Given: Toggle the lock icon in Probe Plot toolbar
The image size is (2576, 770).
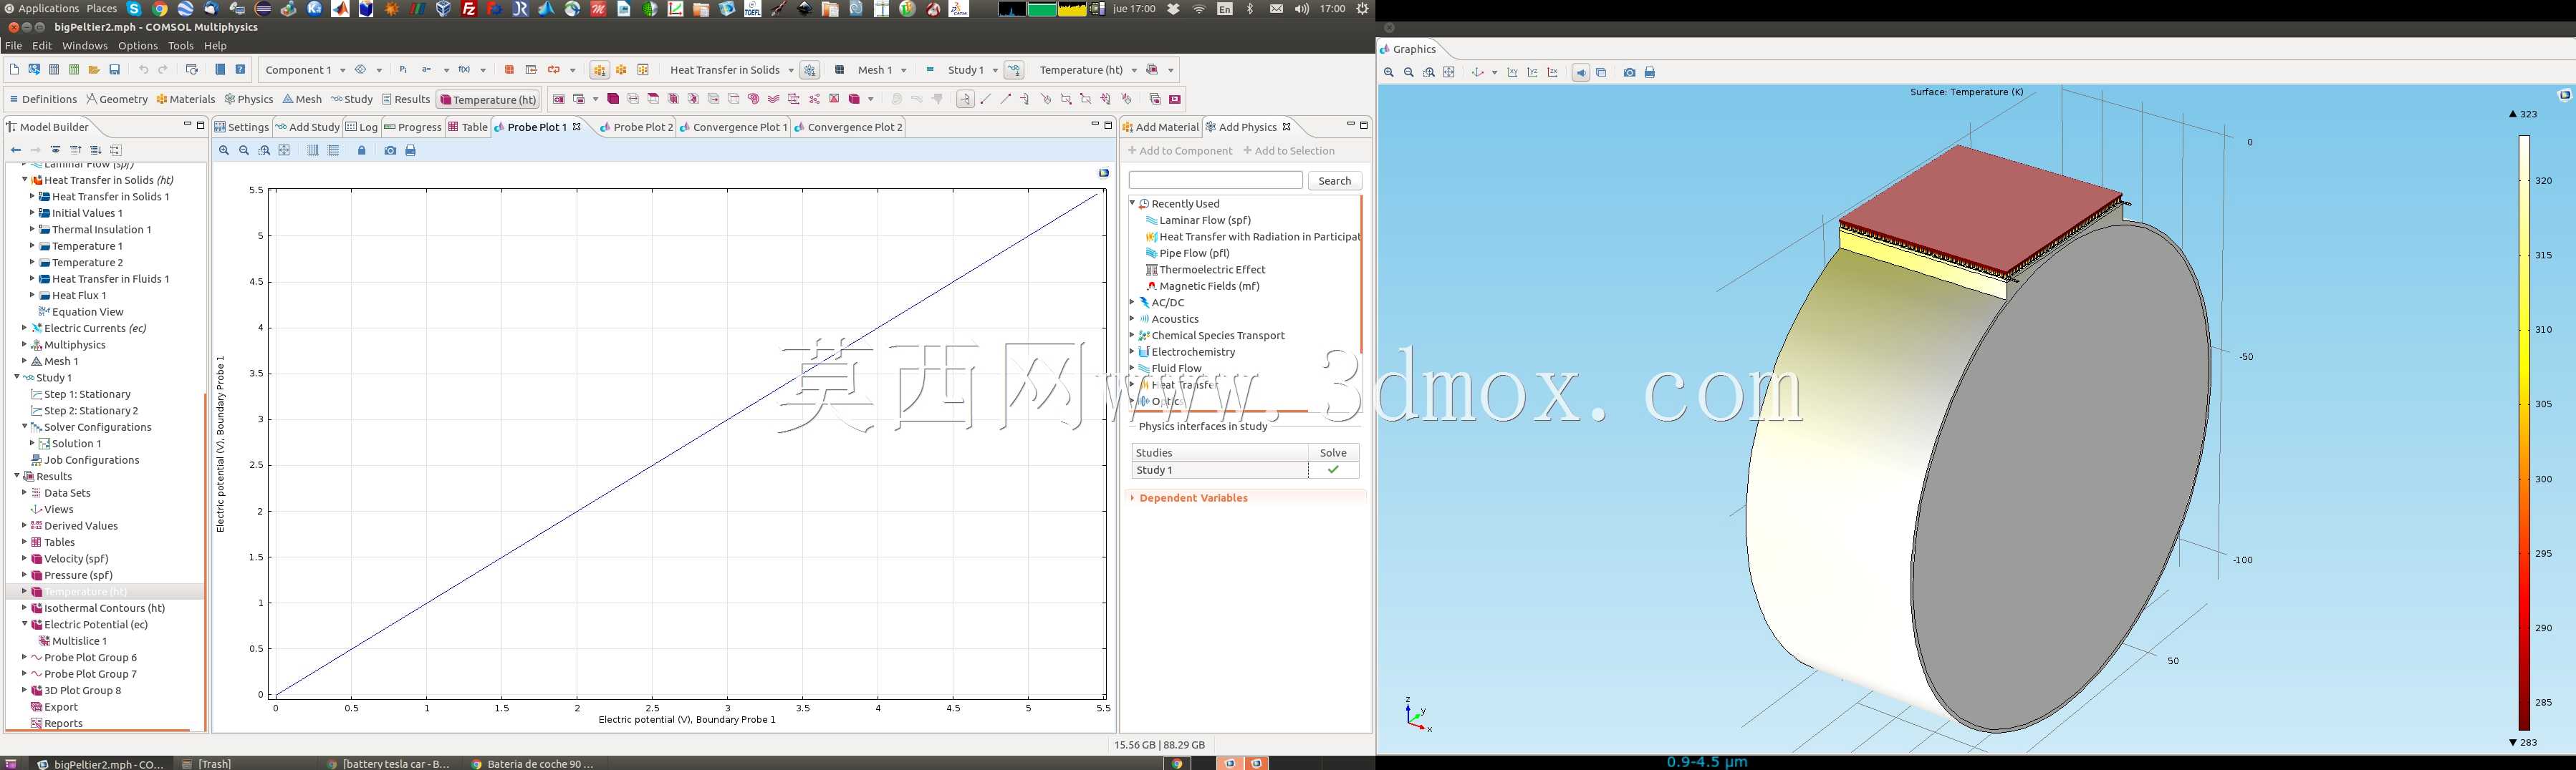Looking at the screenshot, I should tap(362, 151).
